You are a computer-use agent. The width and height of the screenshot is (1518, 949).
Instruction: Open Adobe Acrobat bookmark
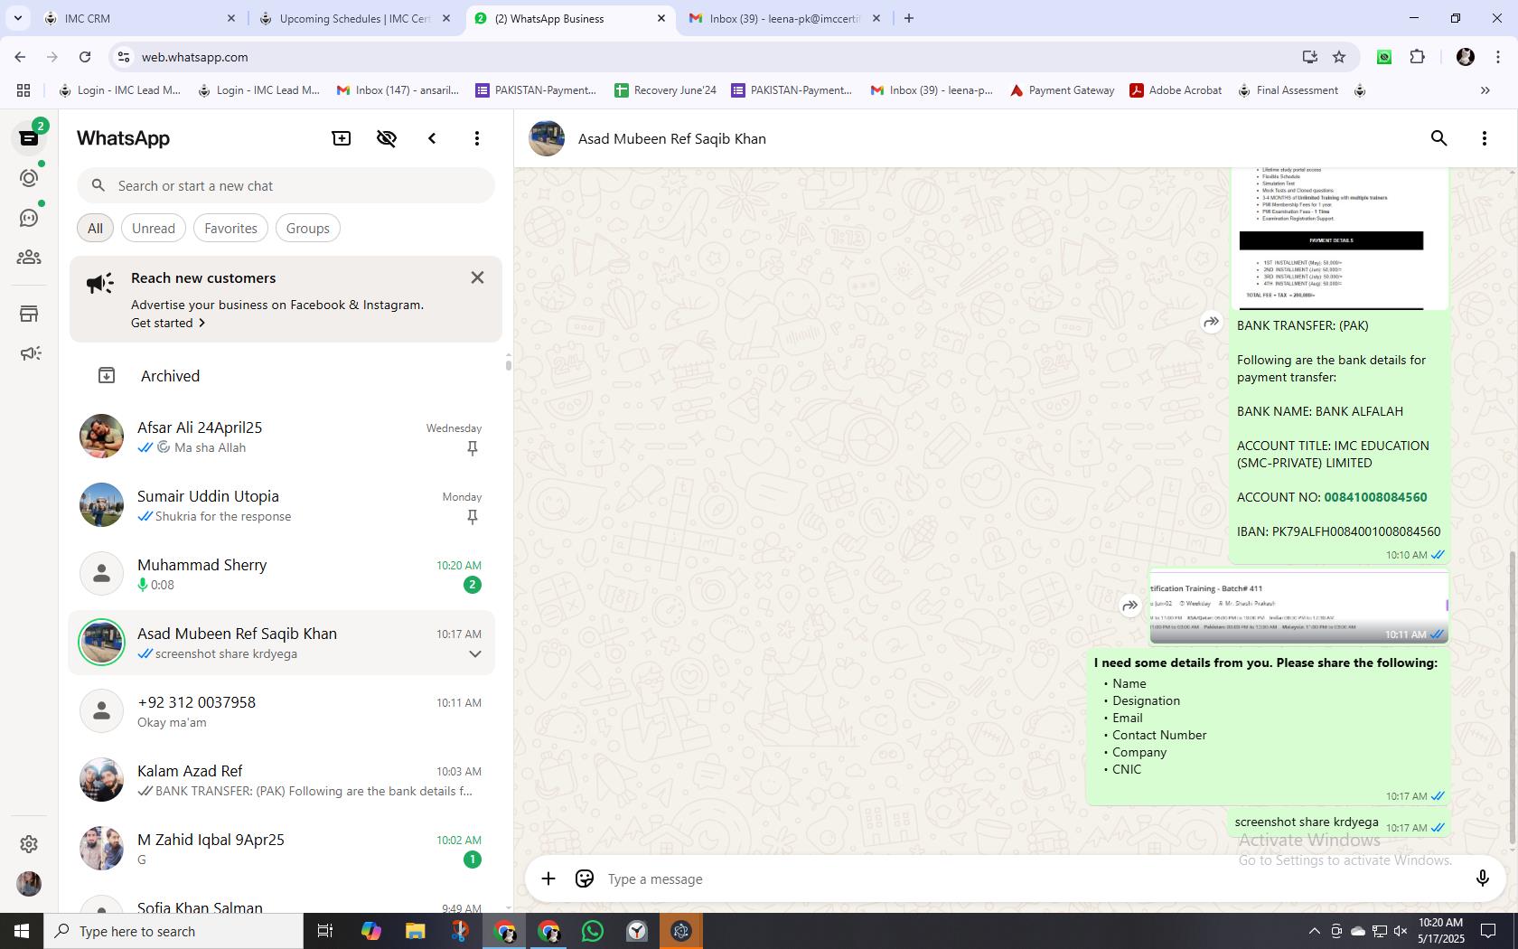tap(1176, 90)
